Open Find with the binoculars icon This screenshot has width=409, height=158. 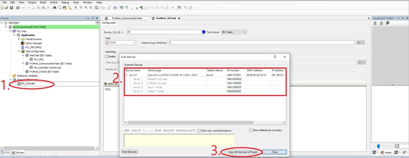[54, 8]
